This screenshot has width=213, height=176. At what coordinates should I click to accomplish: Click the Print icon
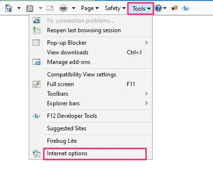(63, 8)
